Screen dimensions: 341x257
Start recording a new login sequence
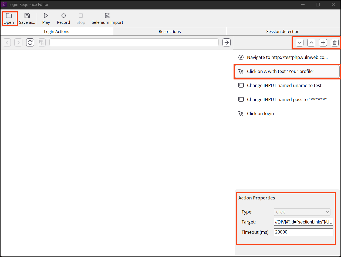63,18
